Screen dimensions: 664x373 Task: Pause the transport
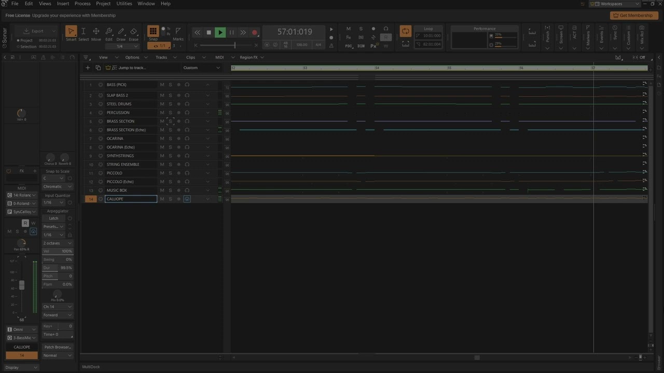(x=231, y=32)
